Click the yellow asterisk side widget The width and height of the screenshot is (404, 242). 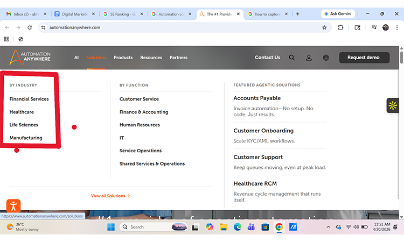393,105
